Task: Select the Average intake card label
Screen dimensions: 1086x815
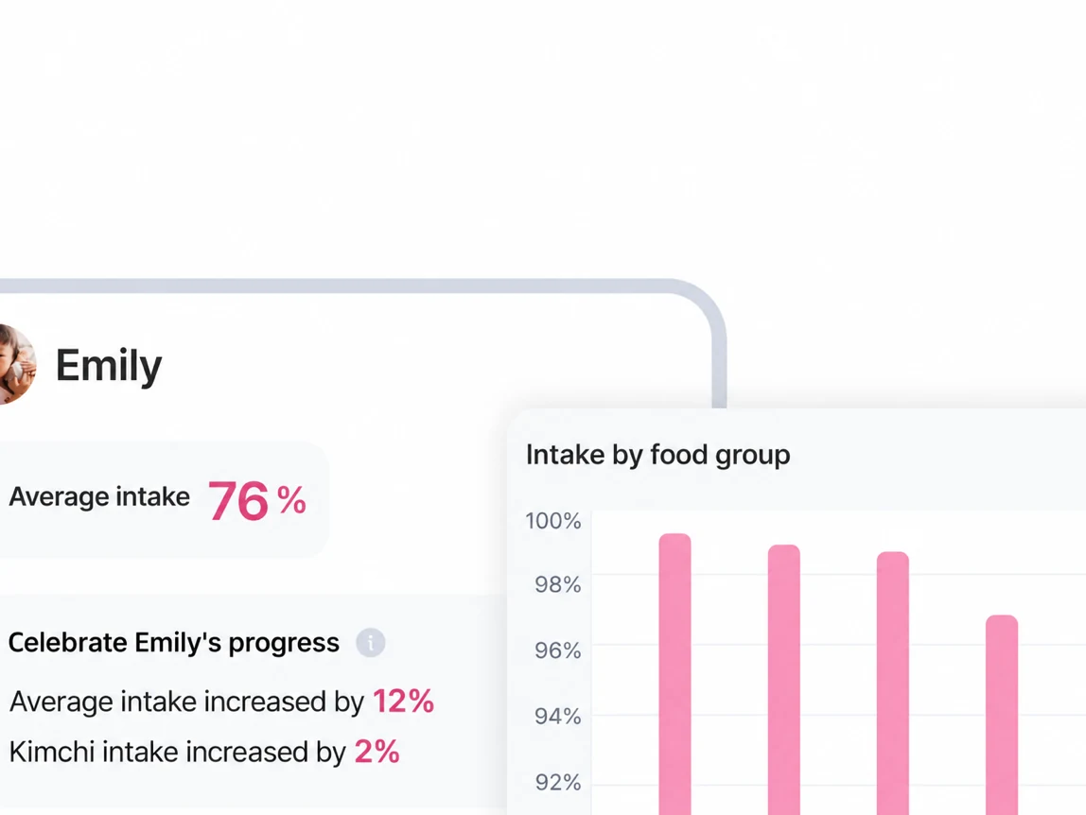Action: (99, 496)
